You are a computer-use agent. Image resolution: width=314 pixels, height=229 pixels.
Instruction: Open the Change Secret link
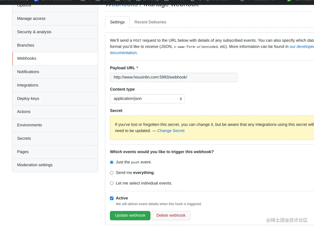tap(171, 131)
